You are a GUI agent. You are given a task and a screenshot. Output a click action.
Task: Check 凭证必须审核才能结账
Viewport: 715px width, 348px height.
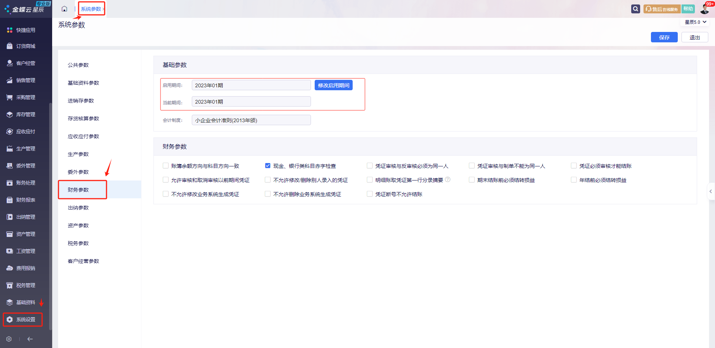[x=574, y=166]
